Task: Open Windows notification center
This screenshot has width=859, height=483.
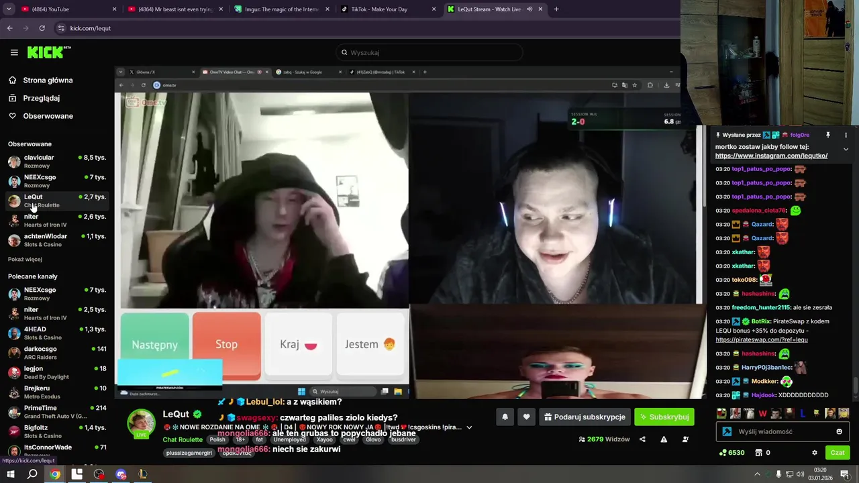Action: click(845, 474)
